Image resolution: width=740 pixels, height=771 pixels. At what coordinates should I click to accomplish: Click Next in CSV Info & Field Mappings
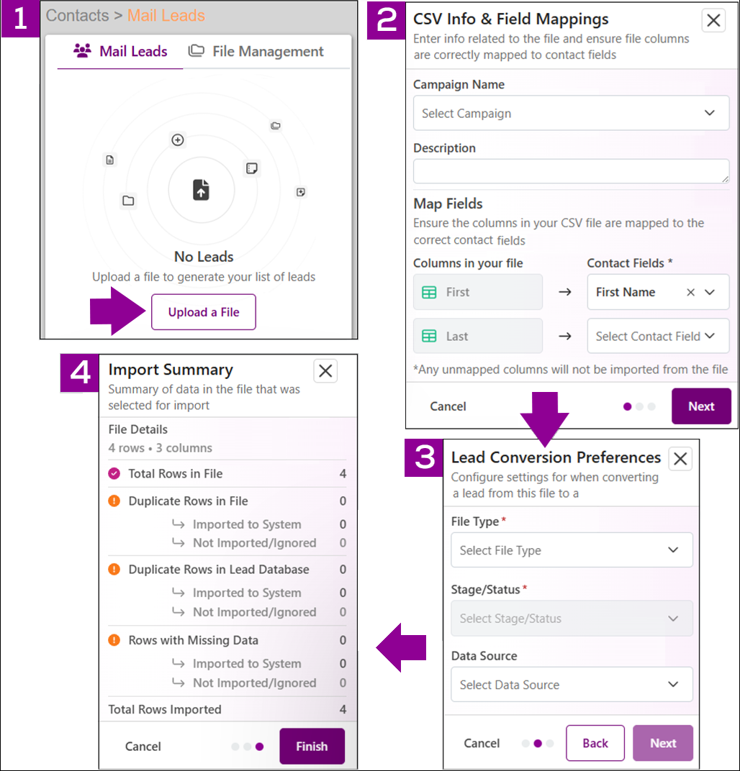coord(701,406)
